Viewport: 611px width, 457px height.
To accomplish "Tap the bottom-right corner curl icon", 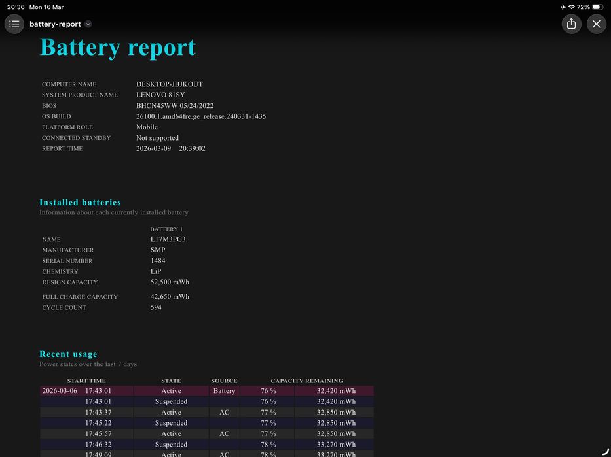I will tap(605, 450).
